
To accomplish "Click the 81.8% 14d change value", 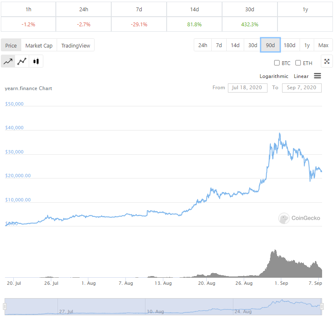I will pos(194,24).
